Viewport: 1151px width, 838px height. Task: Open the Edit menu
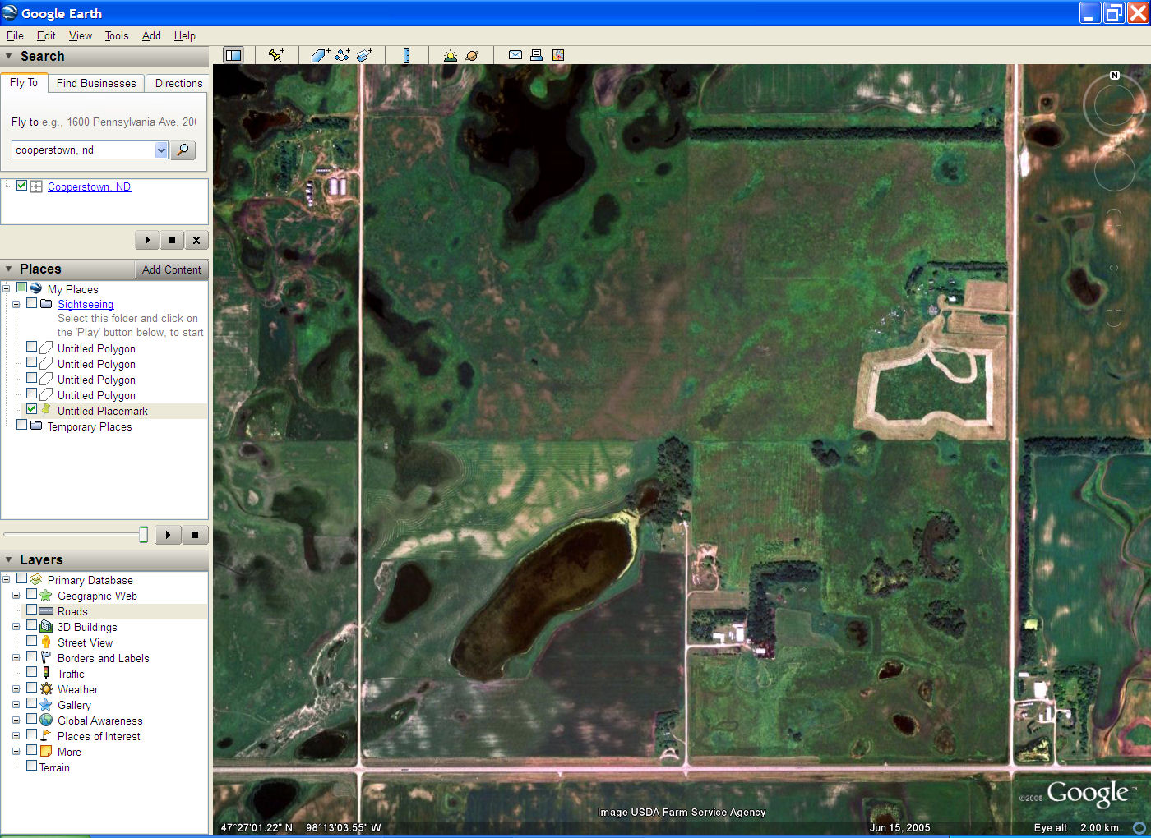pos(46,35)
